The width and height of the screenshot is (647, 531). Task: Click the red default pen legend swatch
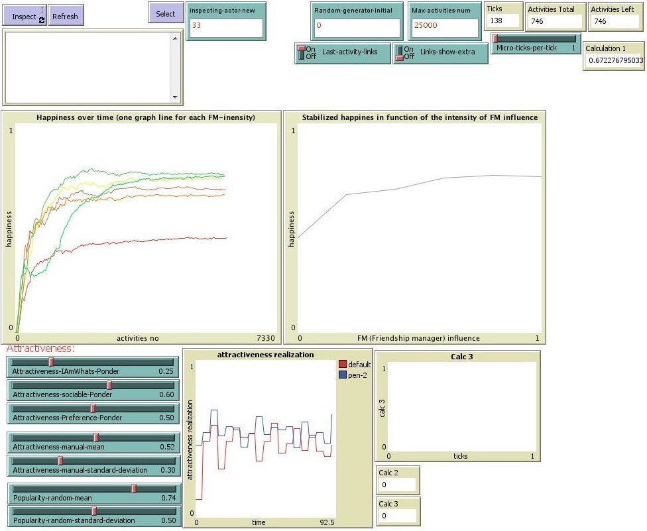click(343, 365)
